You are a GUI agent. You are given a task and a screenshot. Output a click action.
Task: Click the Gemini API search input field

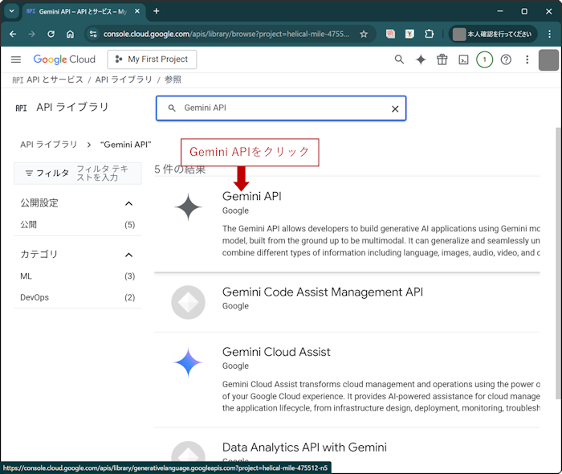click(x=281, y=108)
